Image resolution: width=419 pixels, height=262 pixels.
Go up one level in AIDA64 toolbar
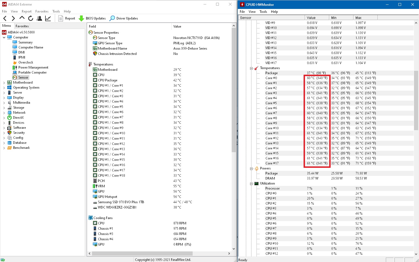click(x=22, y=18)
